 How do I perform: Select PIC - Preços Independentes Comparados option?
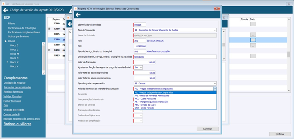(175, 92)
